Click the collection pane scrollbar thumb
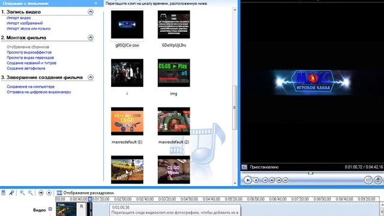The width and height of the screenshot is (384, 216). (235, 107)
